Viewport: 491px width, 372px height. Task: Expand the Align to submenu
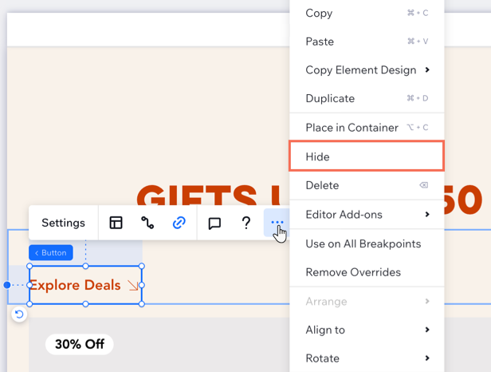(x=367, y=330)
